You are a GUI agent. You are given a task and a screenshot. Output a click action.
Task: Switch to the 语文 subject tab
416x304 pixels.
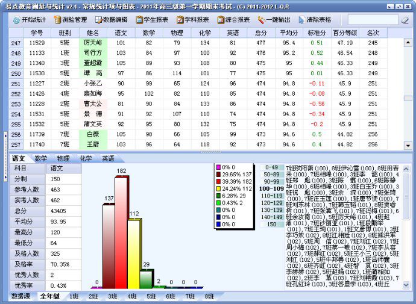[19, 158]
